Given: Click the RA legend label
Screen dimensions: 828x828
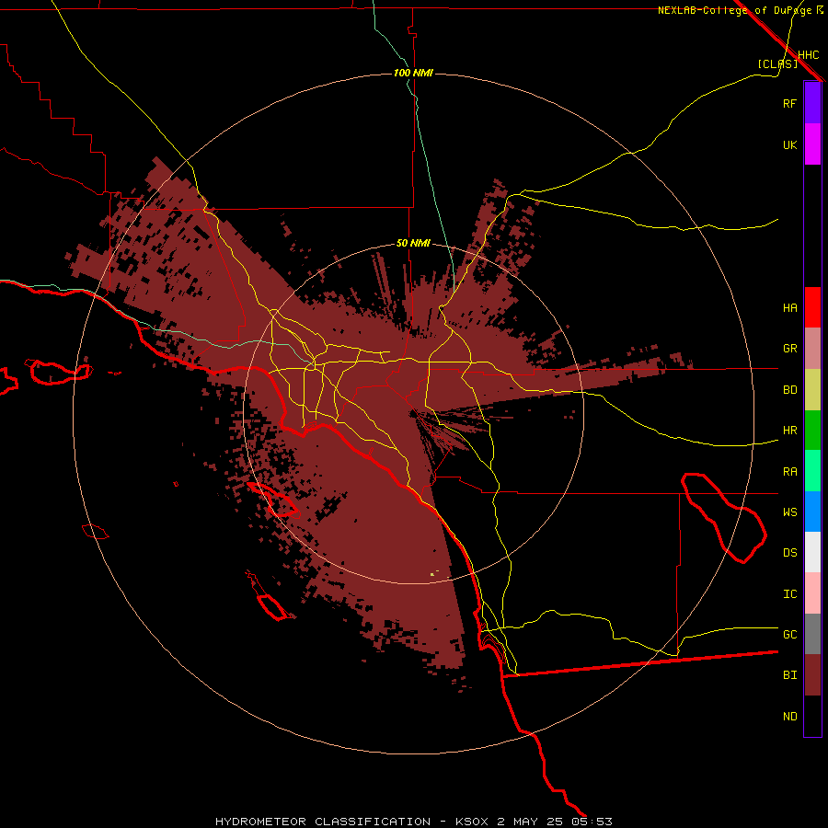Looking at the screenshot, I should click(789, 472).
